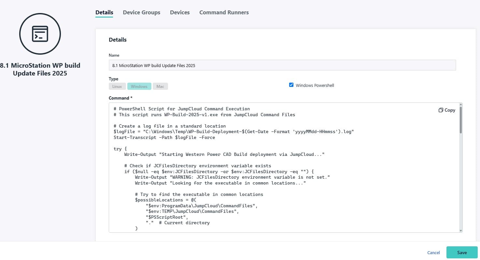Image resolution: width=480 pixels, height=260 pixels.
Task: Save the command changes
Action: coord(462,253)
